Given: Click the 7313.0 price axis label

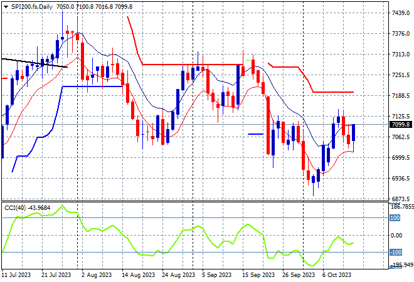Looking at the screenshot, I should click(401, 55).
